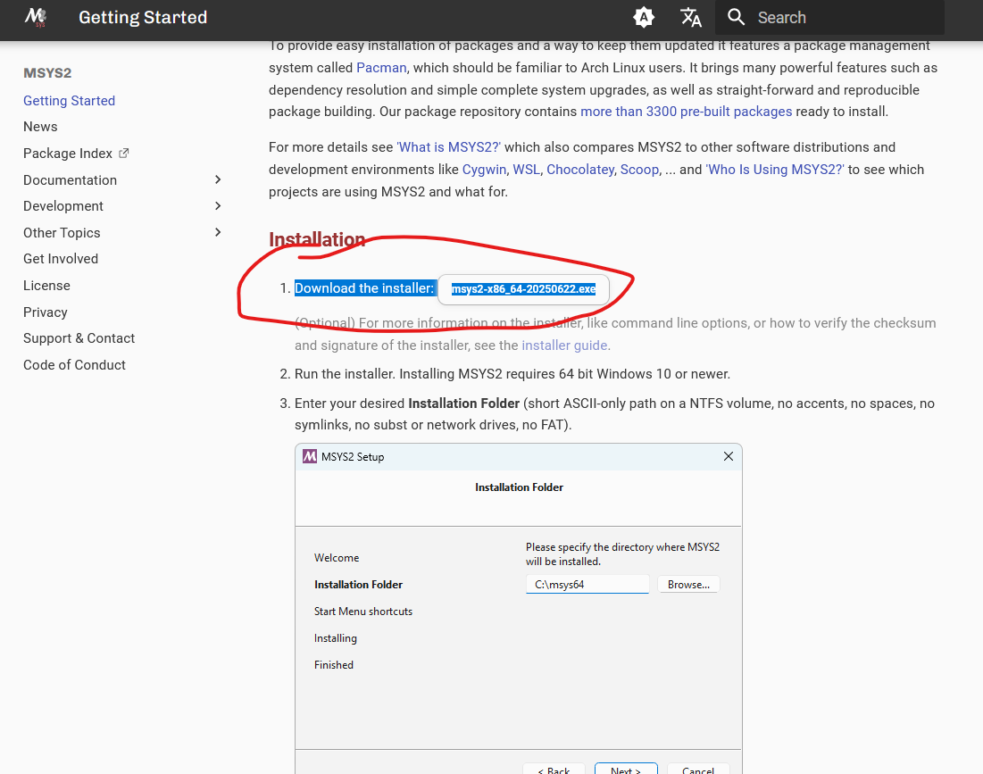The image size is (983, 774).
Task: Close the MSYS2 Setup dialog with X
Action: click(x=728, y=456)
